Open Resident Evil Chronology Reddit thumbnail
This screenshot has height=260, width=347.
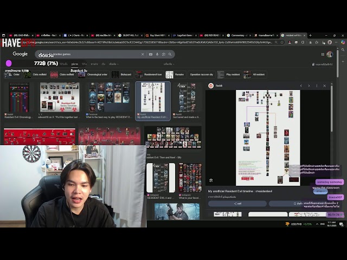pyautogui.click(x=19, y=97)
